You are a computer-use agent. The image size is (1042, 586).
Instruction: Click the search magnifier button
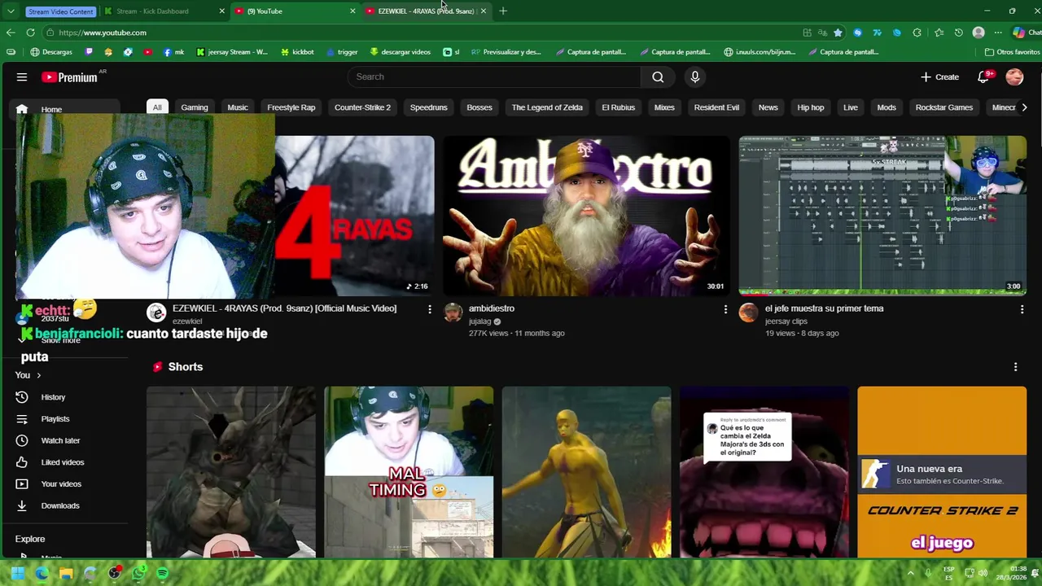658,77
